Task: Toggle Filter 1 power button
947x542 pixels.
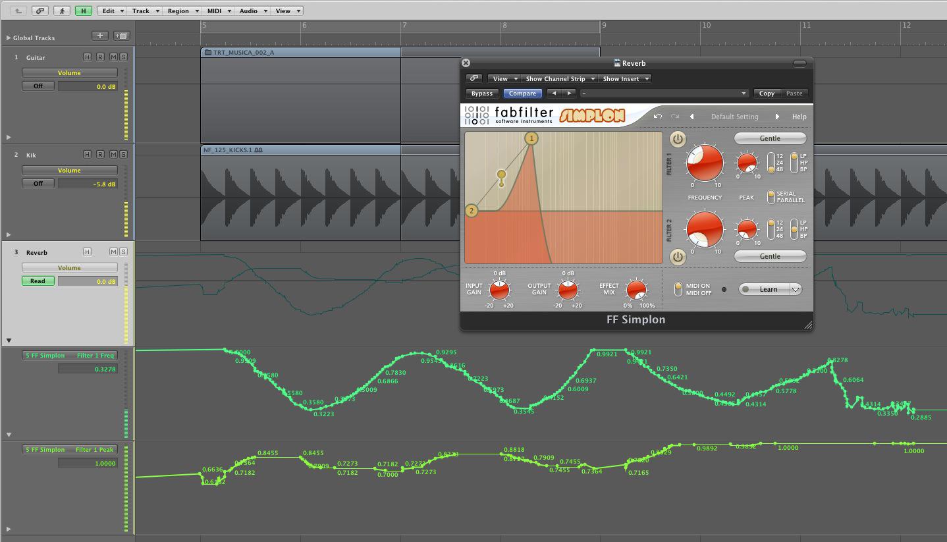Action: (678, 139)
